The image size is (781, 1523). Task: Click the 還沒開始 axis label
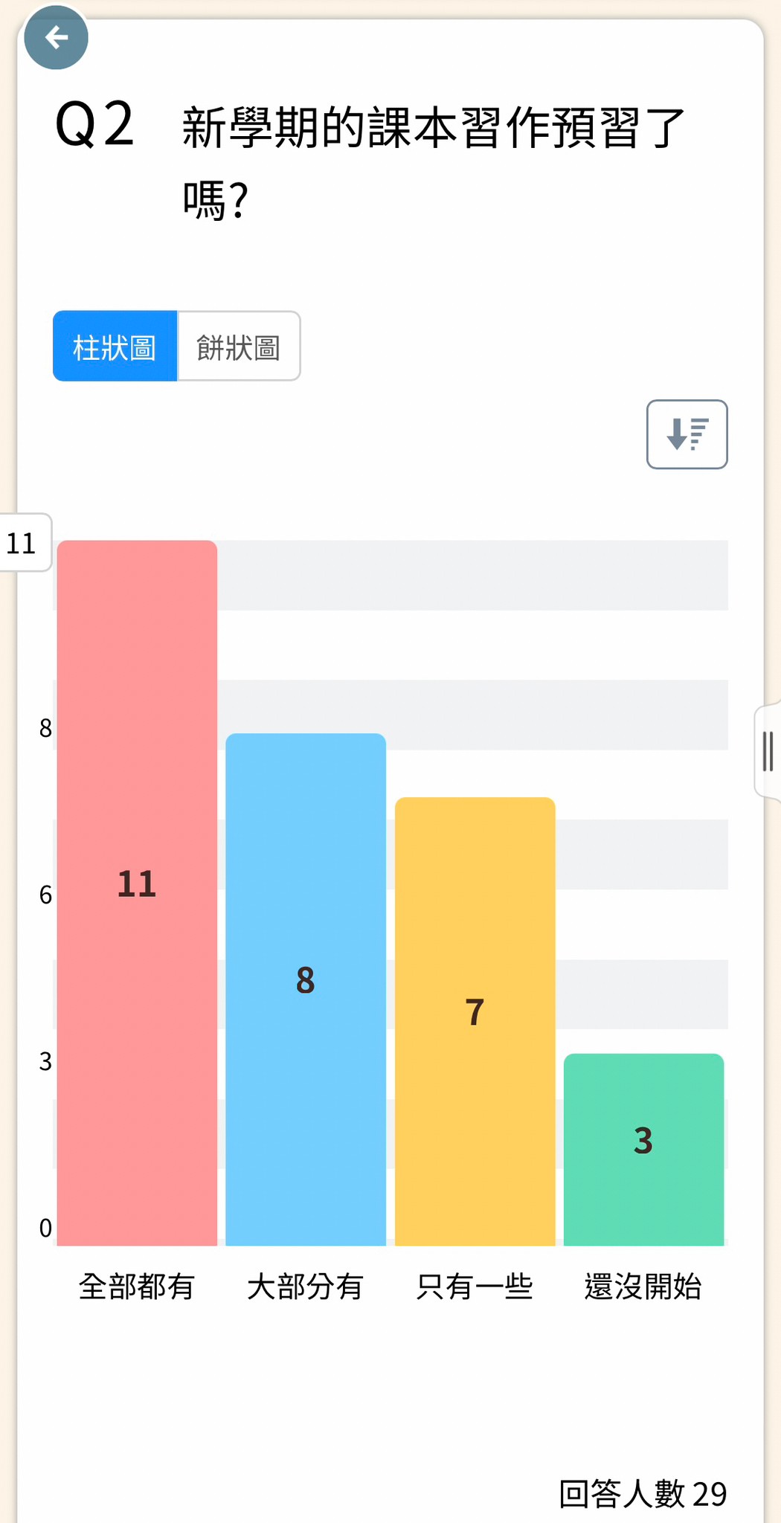(643, 1287)
